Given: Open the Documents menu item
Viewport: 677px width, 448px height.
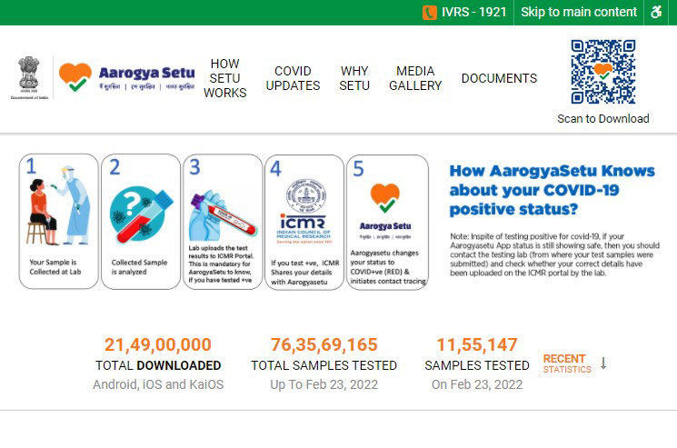Looking at the screenshot, I should click(x=499, y=78).
